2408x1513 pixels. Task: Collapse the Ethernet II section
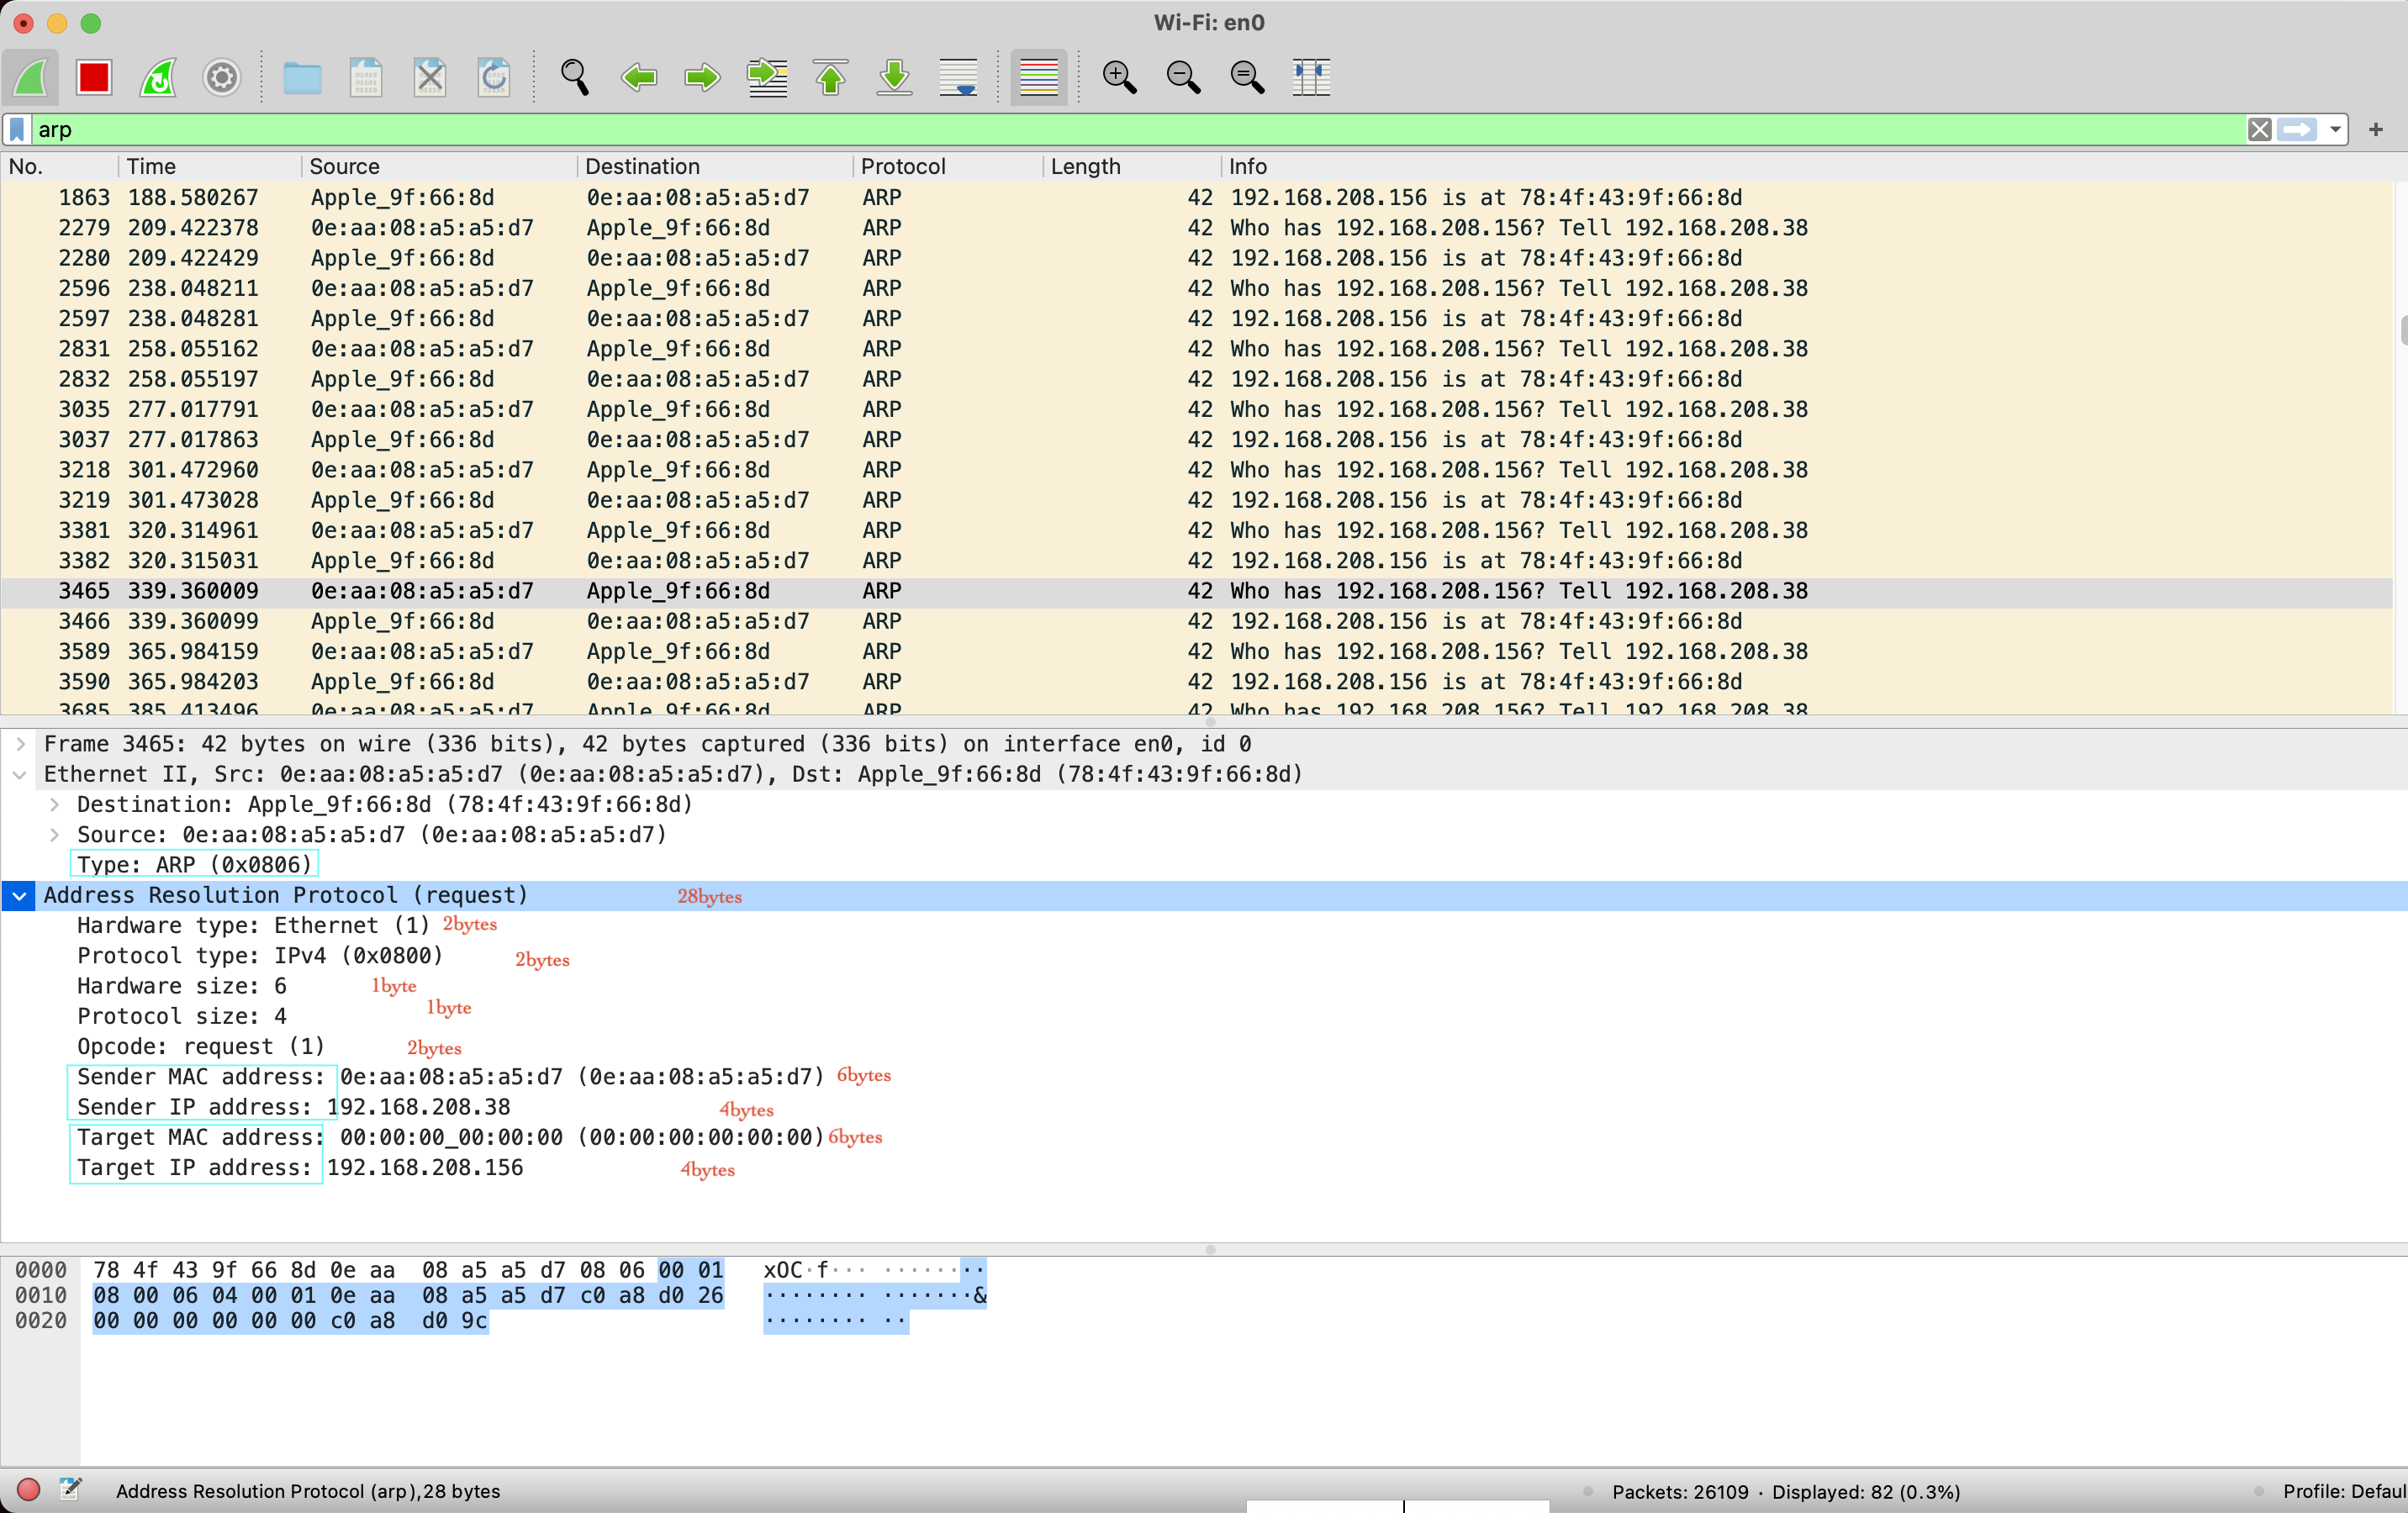coord(20,774)
